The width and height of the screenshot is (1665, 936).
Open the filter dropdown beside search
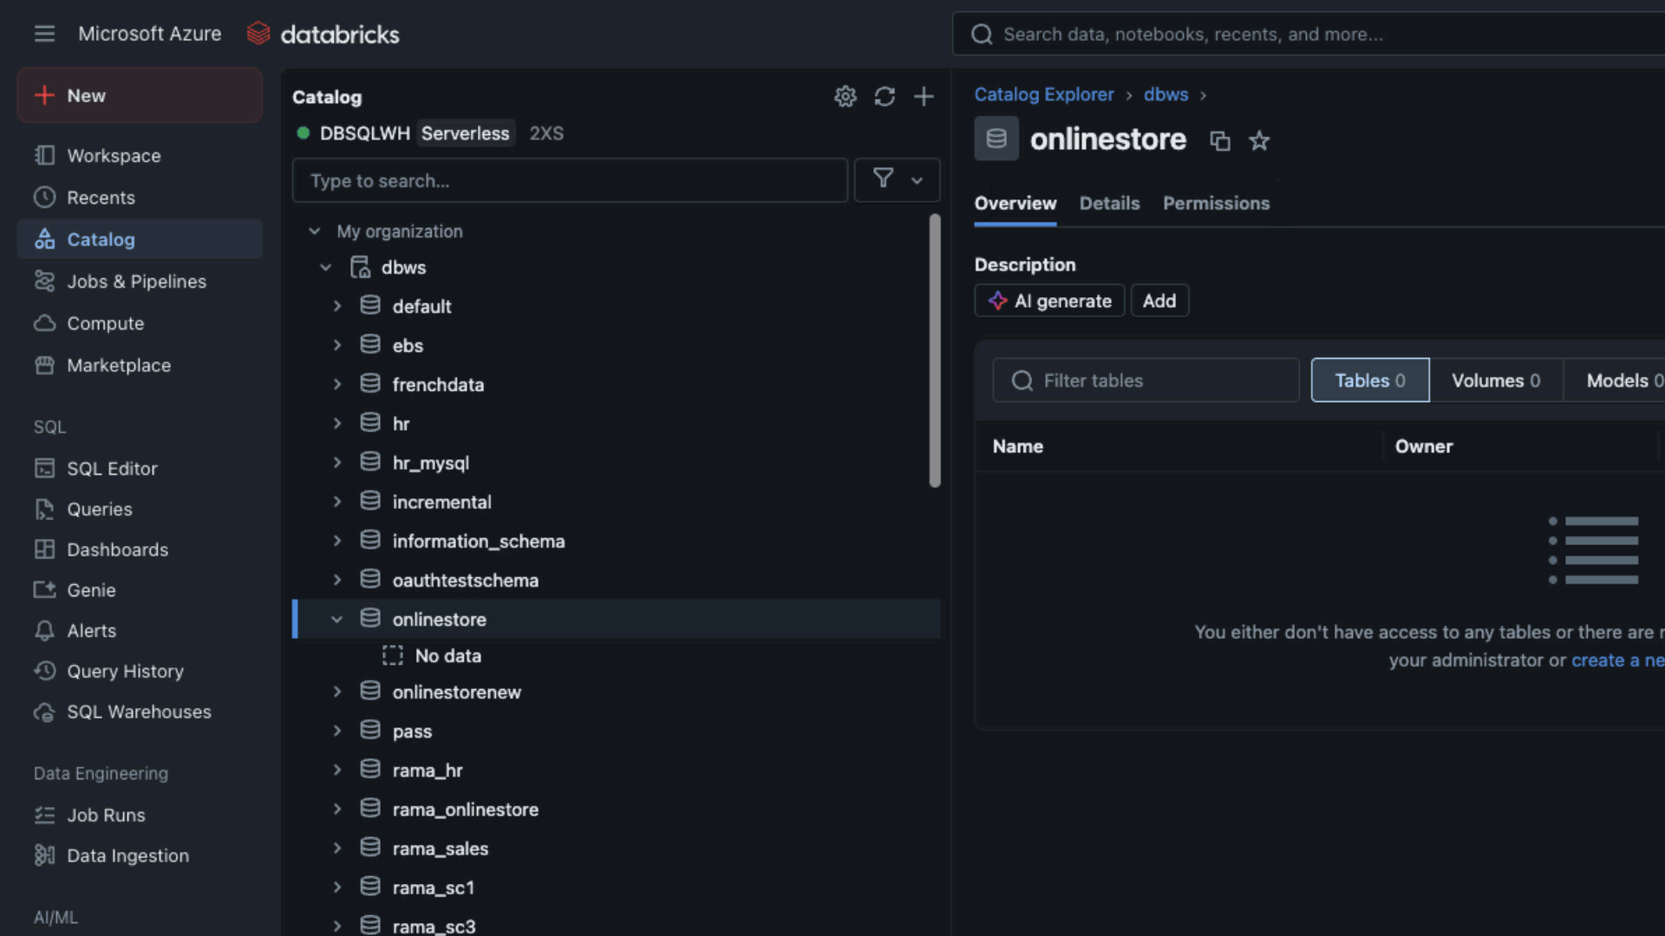click(897, 180)
